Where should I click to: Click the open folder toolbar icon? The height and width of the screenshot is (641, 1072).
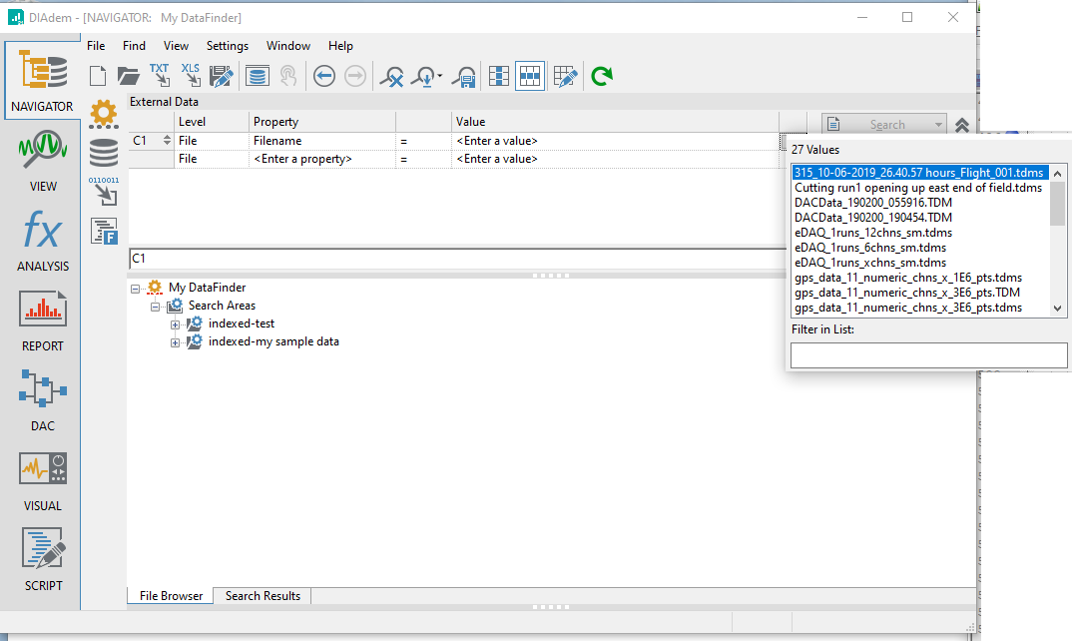pos(128,76)
